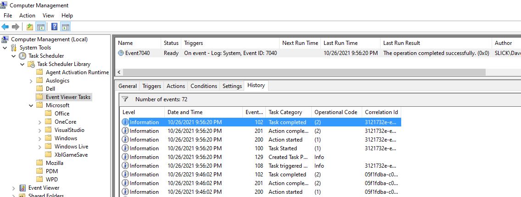Switch to the Conditions tab

click(204, 86)
